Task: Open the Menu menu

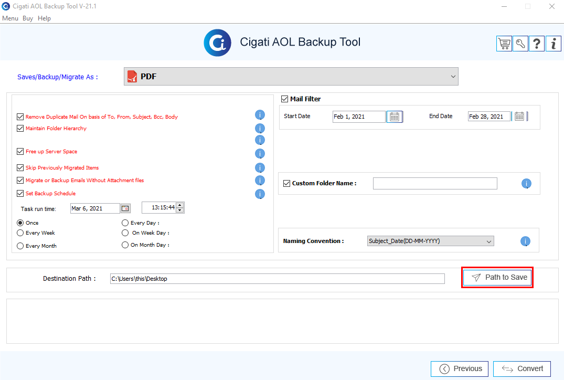Action: point(10,18)
